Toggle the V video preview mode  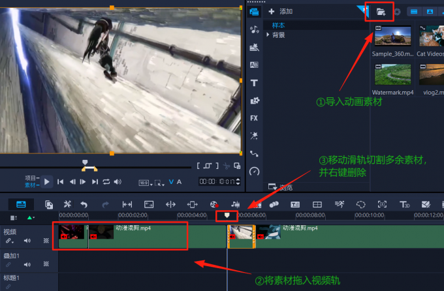pyautogui.click(x=171, y=182)
